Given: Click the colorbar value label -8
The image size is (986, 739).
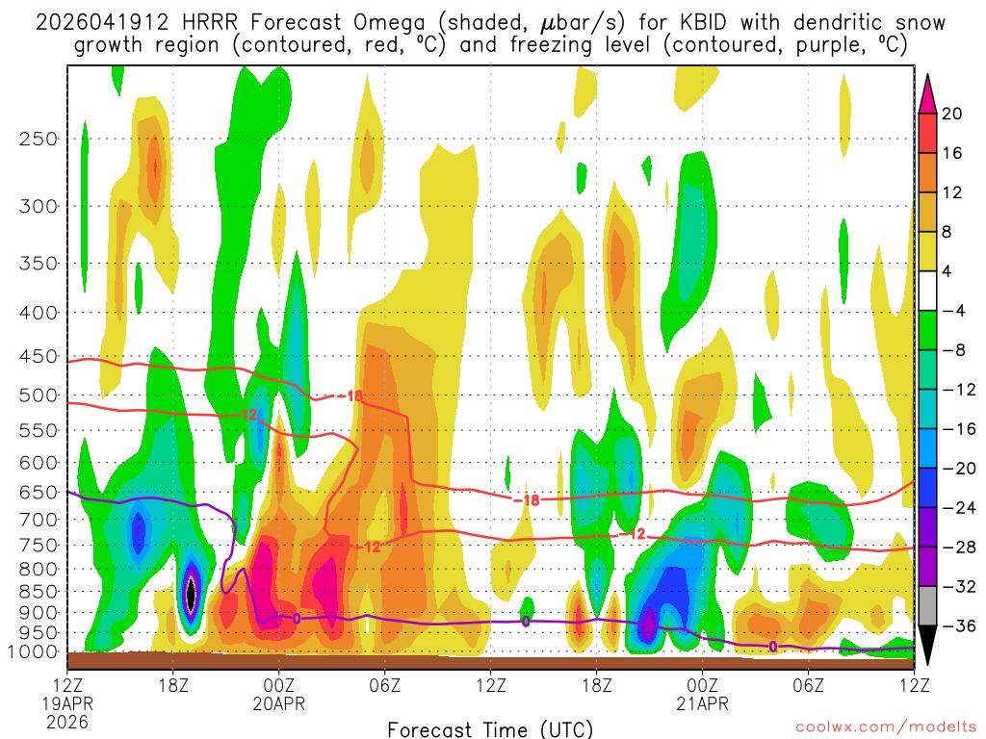Looking at the screenshot, I should [954, 350].
